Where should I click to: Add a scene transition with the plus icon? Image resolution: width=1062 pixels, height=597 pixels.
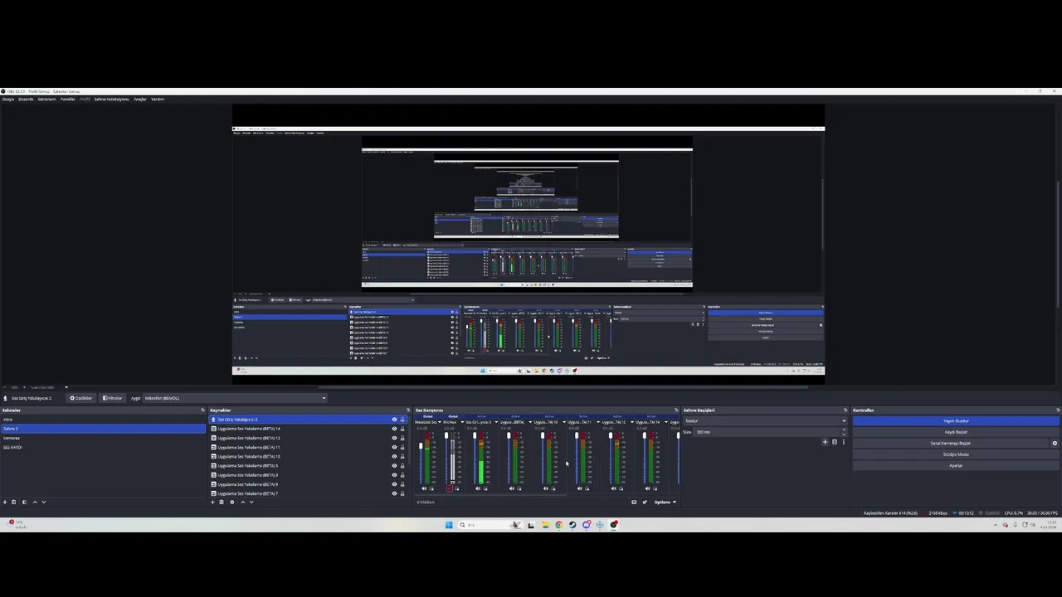tap(825, 442)
